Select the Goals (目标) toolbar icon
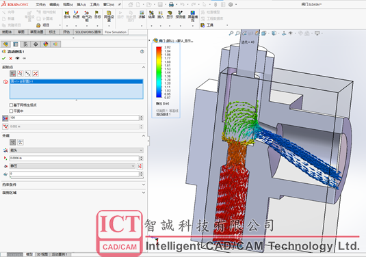 point(97,14)
